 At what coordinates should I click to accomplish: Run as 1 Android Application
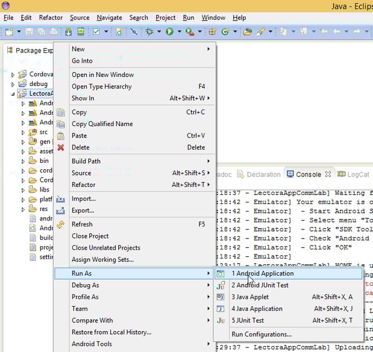(288, 273)
